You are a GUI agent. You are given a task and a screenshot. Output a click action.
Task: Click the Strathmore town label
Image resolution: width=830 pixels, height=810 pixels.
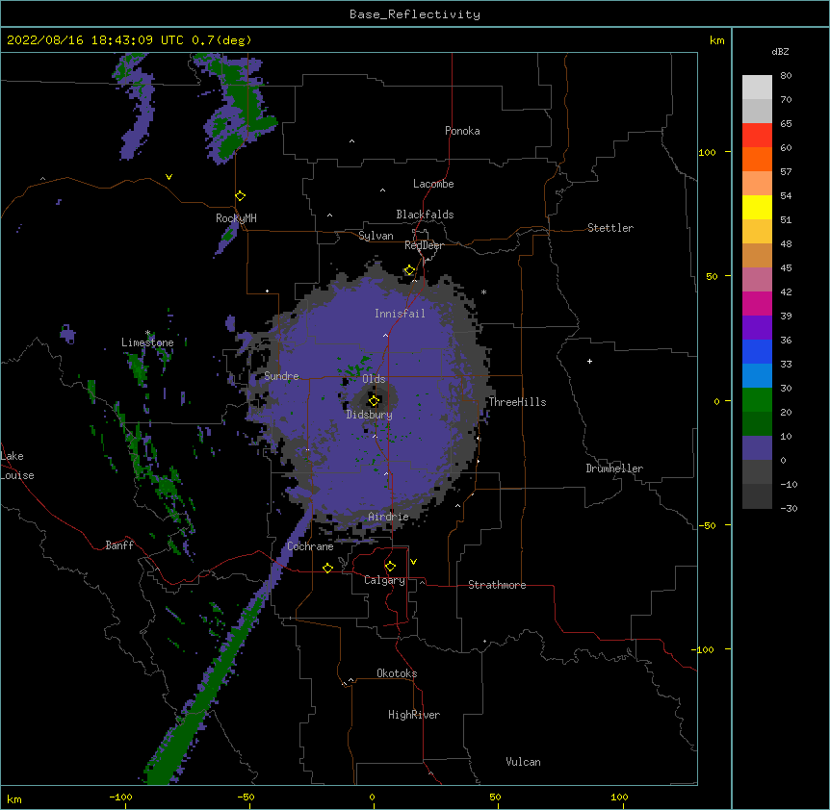click(497, 585)
